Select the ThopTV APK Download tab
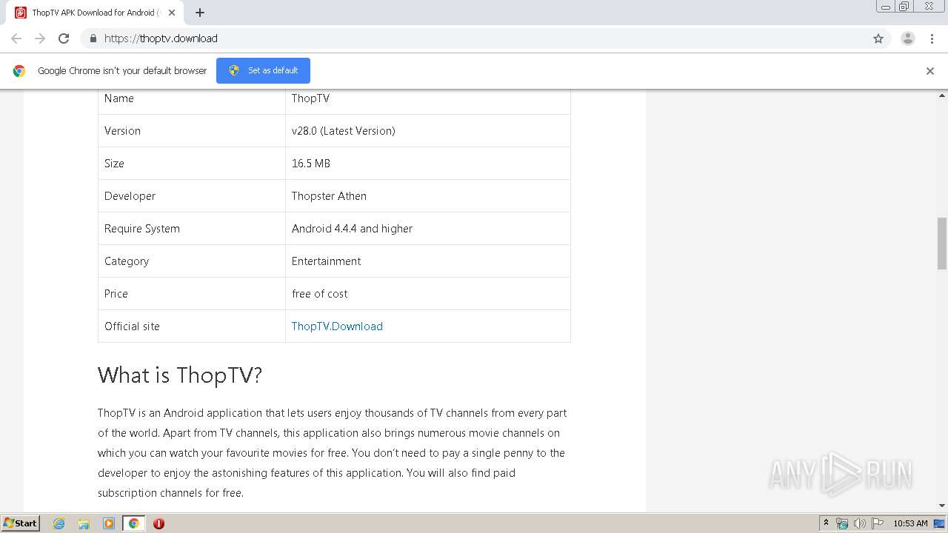 94,13
